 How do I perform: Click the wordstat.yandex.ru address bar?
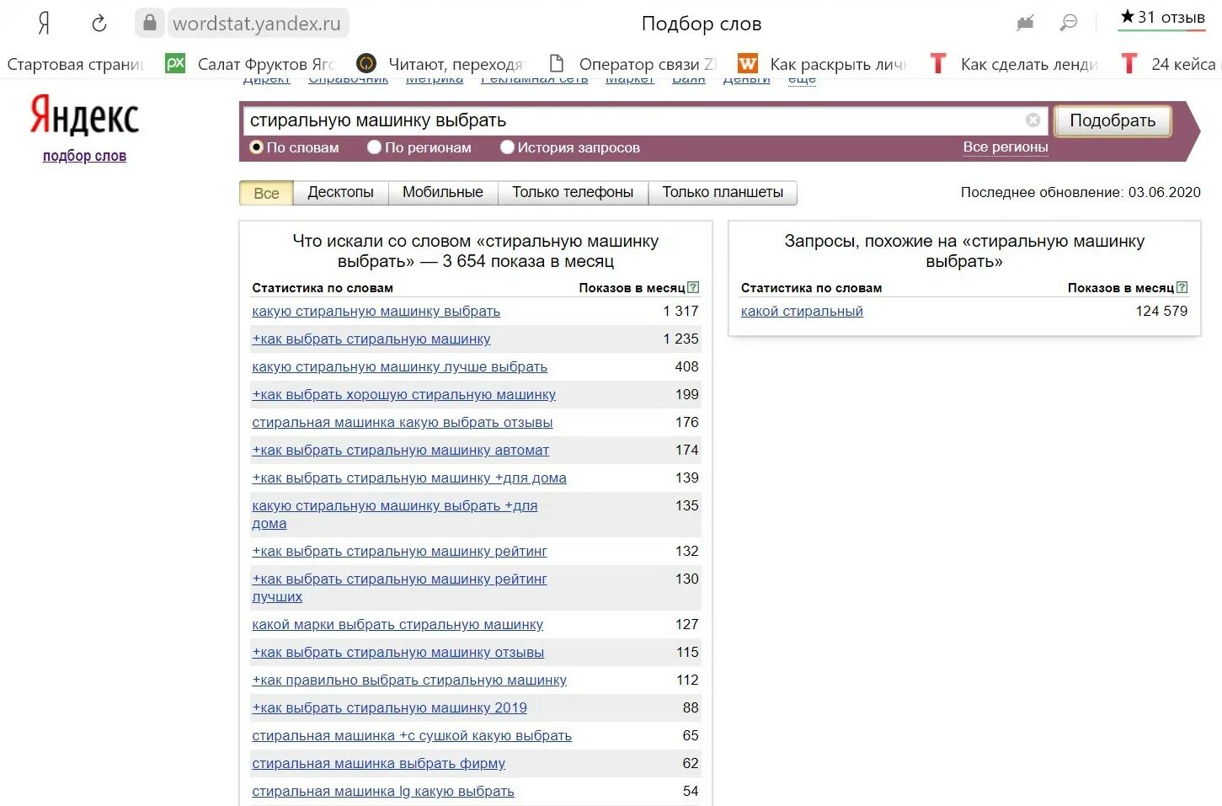pyautogui.click(x=257, y=24)
